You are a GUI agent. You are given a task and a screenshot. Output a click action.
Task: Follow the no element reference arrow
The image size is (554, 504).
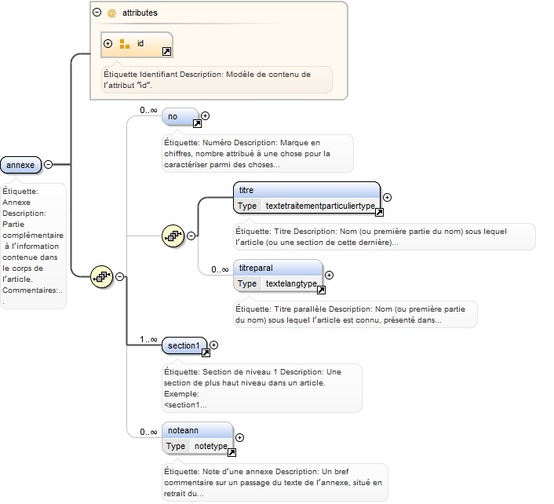pos(197,124)
